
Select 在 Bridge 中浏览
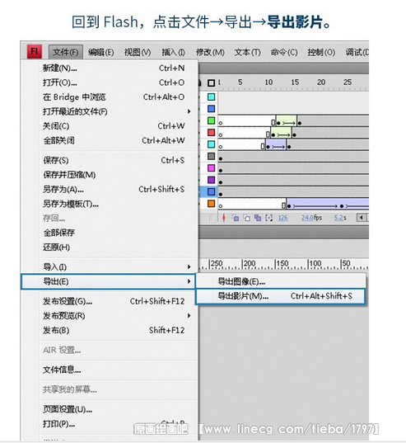[x=109, y=97]
